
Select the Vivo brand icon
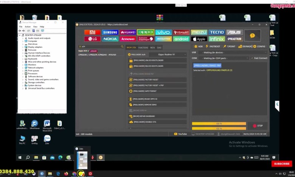(x=163, y=32)
